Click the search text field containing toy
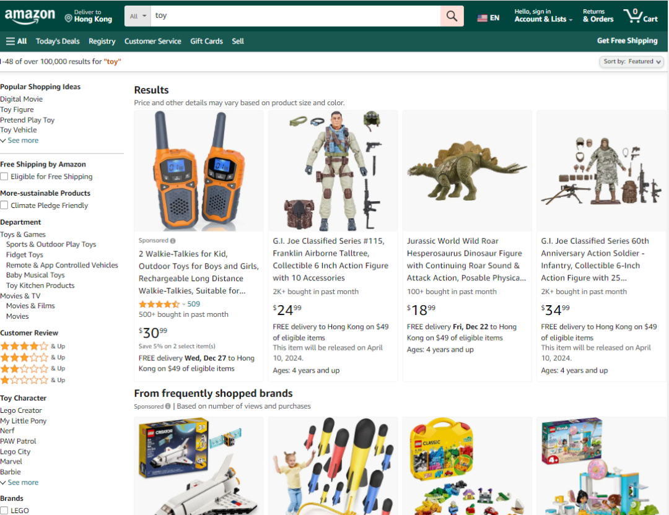Viewport: 669px width, 515px height. pyautogui.click(x=295, y=16)
